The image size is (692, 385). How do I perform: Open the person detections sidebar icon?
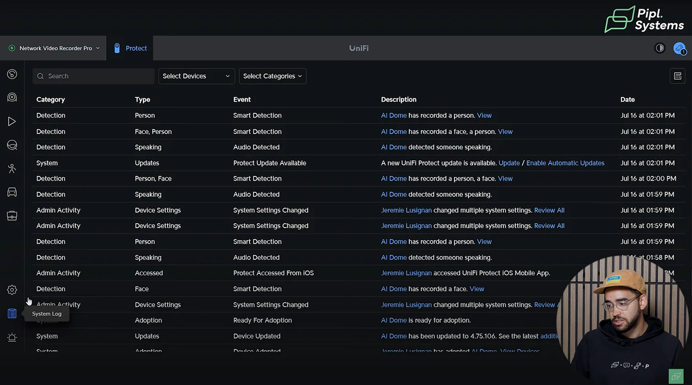click(12, 168)
